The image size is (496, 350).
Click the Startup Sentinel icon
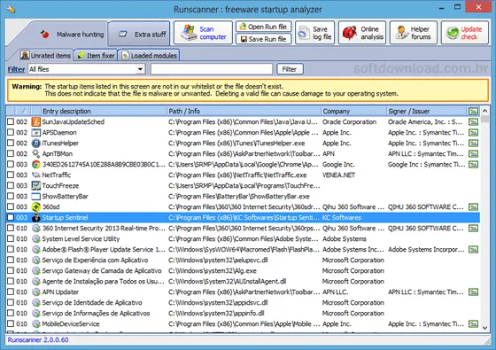coord(36,218)
